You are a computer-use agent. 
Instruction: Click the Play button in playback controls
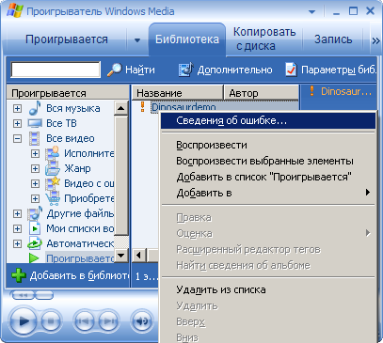[x=23, y=321]
